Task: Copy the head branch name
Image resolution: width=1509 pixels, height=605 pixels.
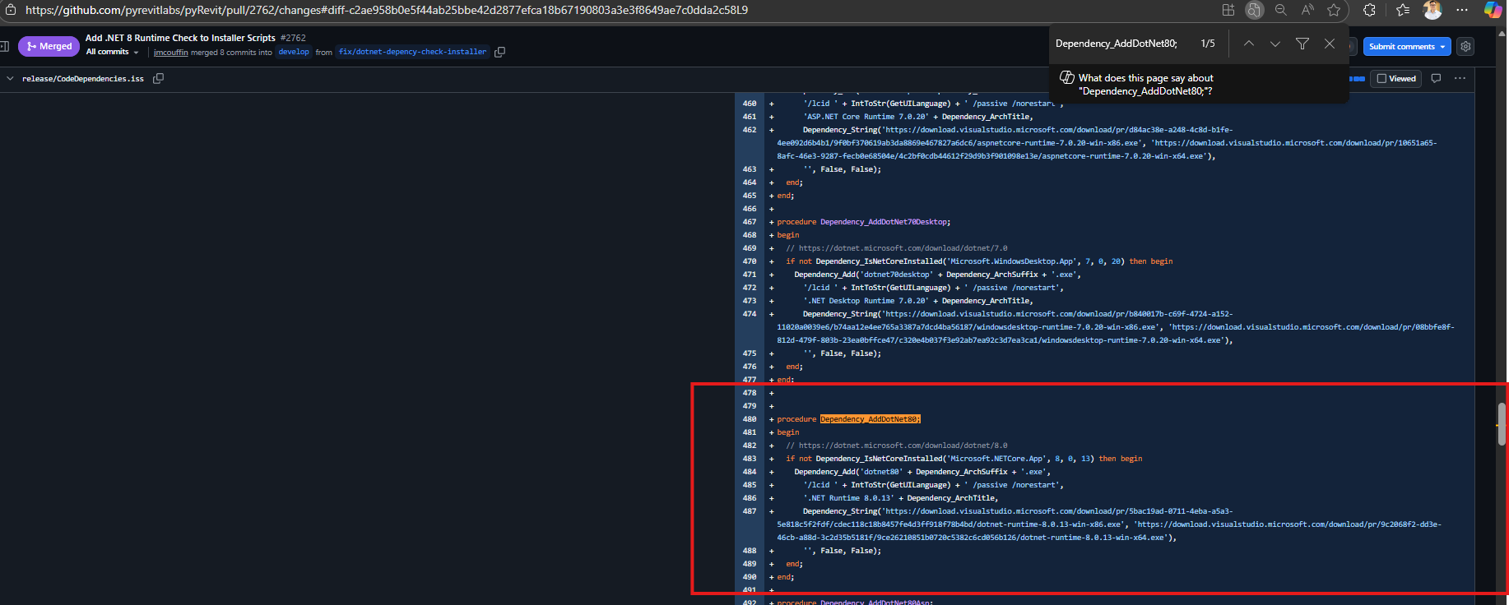Action: 499,52
